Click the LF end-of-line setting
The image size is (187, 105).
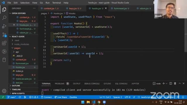[134, 97]
